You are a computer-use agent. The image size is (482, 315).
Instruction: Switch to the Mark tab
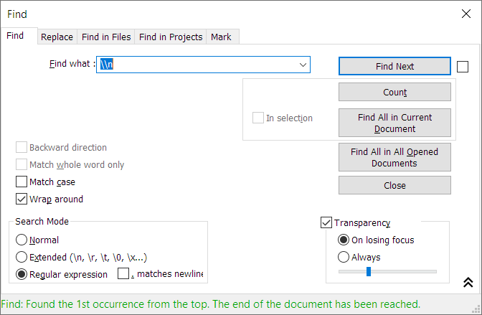(221, 37)
